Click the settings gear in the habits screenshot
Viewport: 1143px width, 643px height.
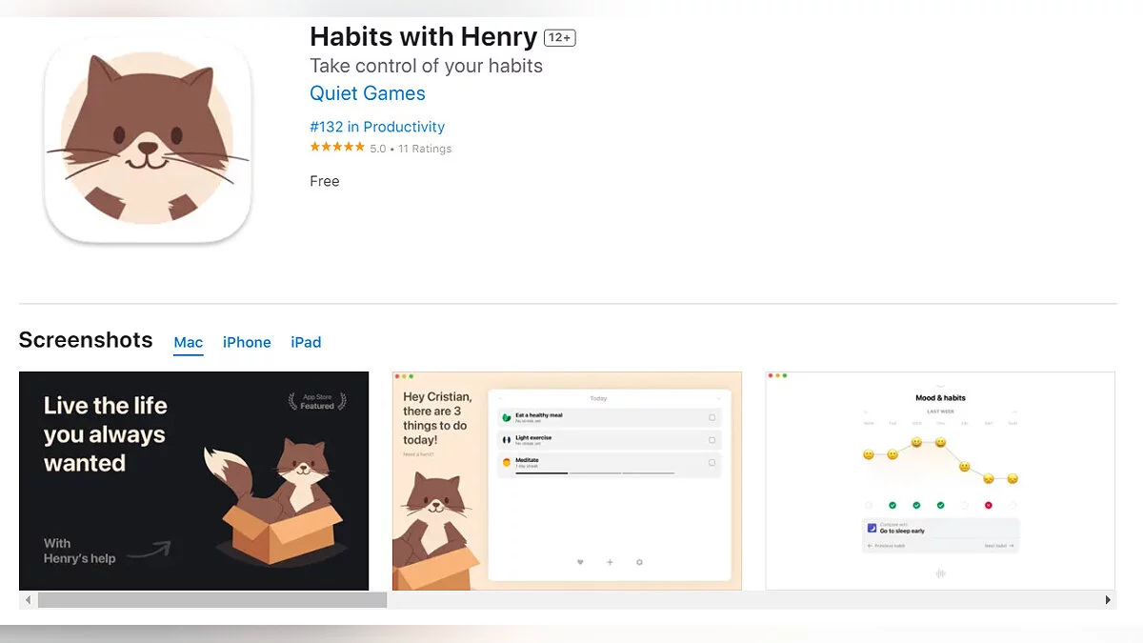click(x=639, y=562)
